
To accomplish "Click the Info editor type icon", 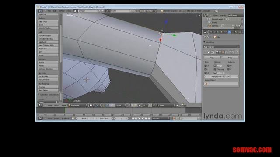I will 40,11.
